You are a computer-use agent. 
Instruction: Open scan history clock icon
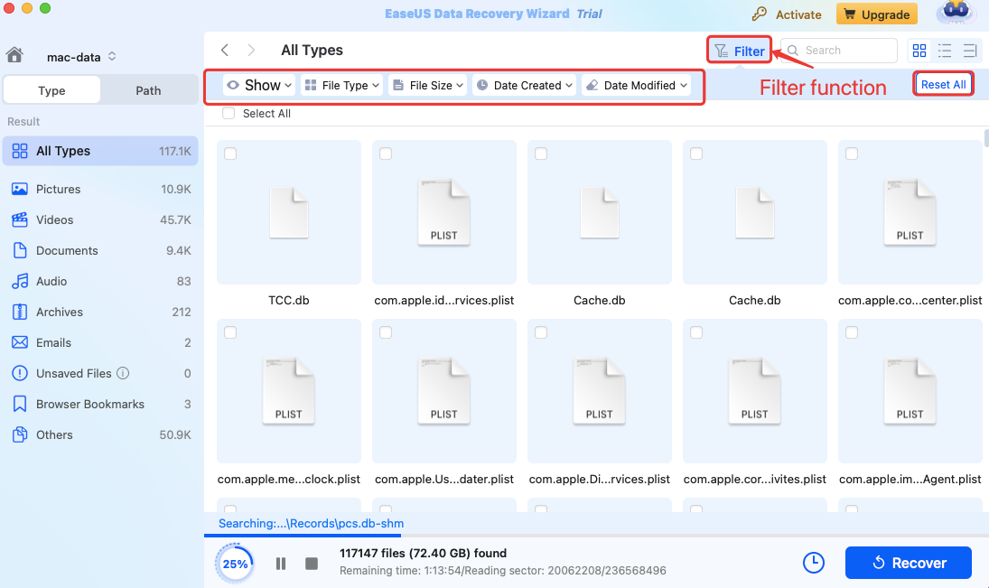pos(813,563)
